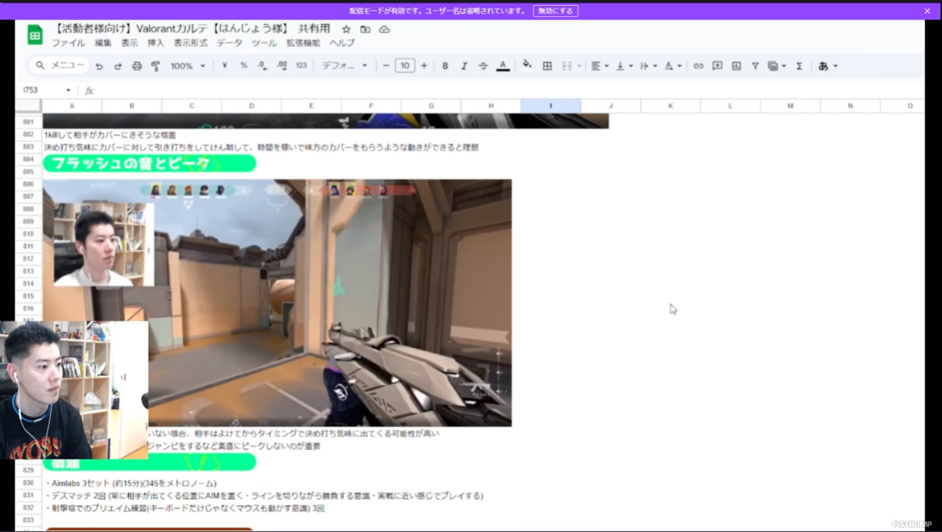This screenshot has width=942, height=532.
Task: Open the ヘルプ menu
Action: click(x=342, y=43)
